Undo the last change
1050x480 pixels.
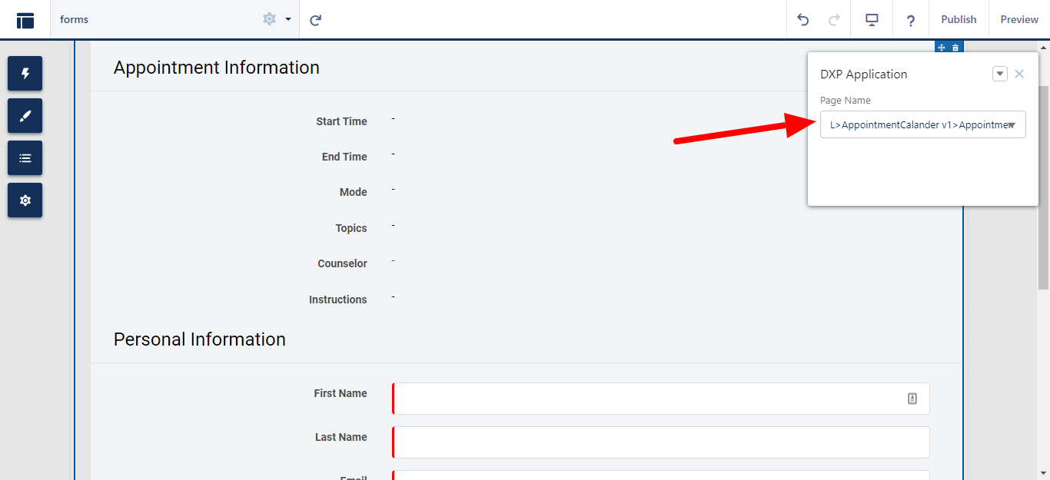tap(803, 20)
